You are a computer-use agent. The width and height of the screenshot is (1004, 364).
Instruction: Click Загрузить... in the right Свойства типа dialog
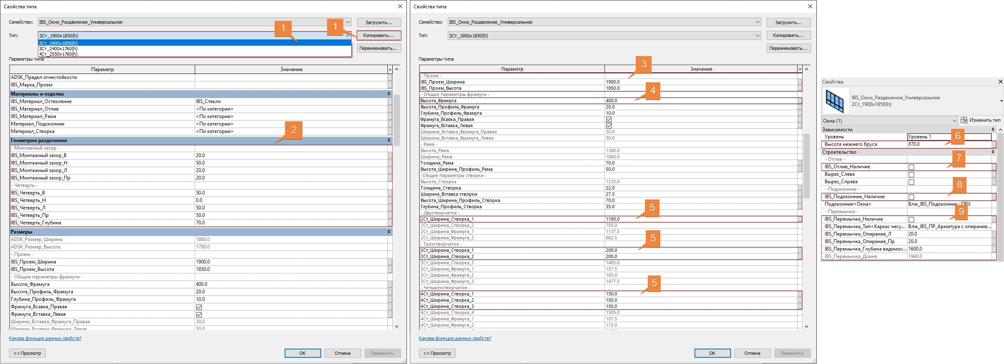point(788,22)
